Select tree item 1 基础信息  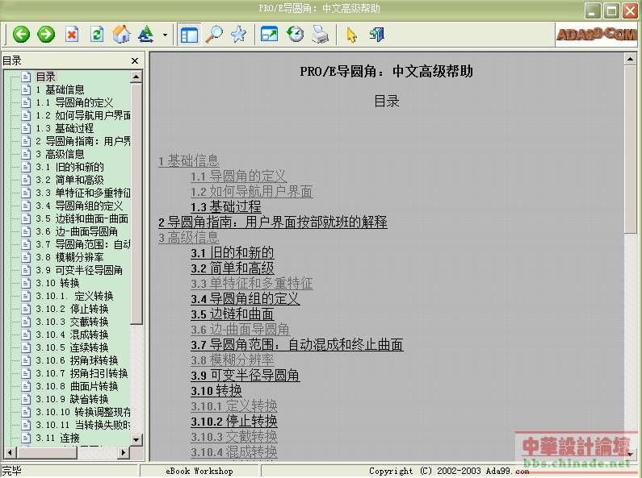pos(60,89)
